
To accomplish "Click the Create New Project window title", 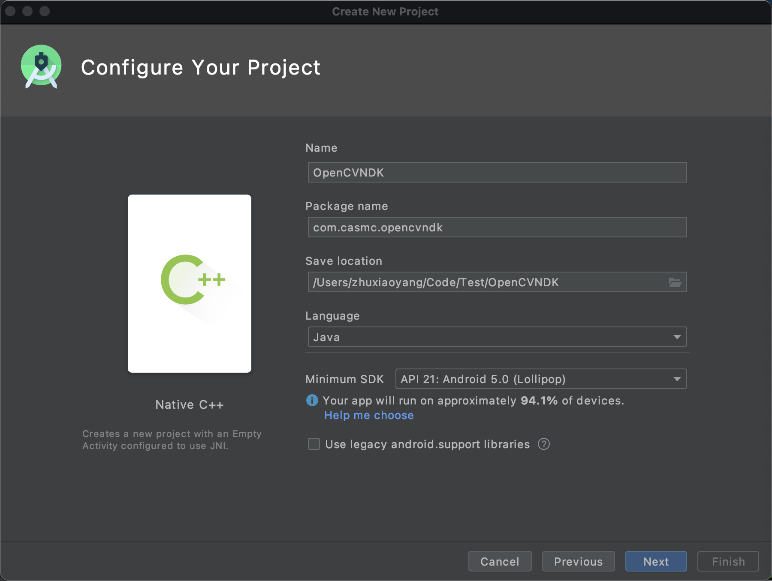I will (x=385, y=12).
